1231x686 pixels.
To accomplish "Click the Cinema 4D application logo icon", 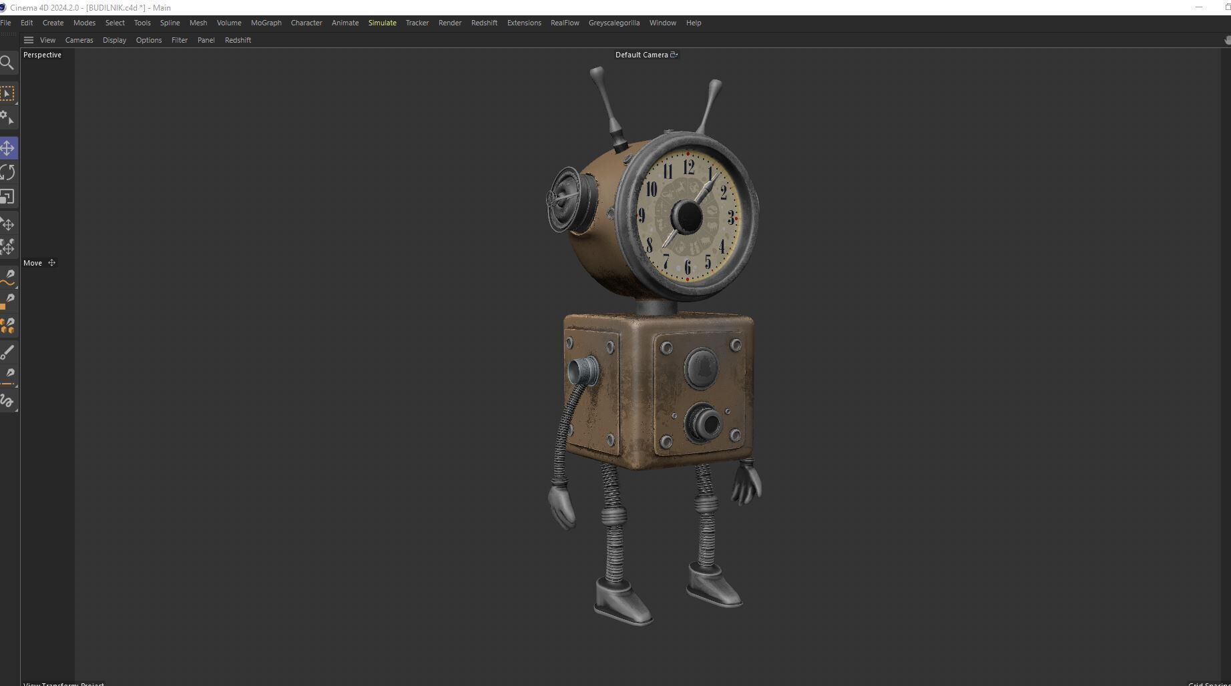I will tap(3, 7).
